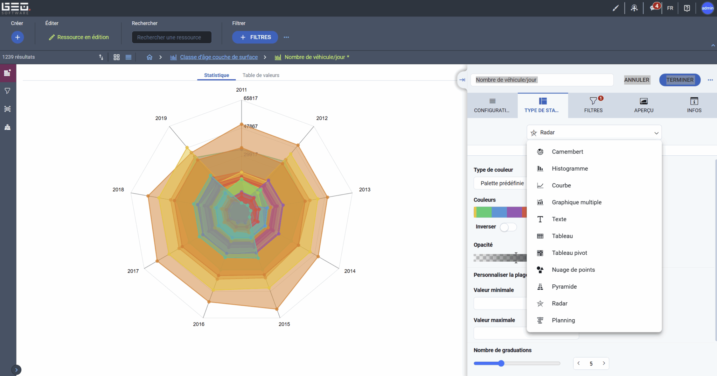Open the home breadcrumb icon
This screenshot has width=717, height=376.
(x=149, y=57)
